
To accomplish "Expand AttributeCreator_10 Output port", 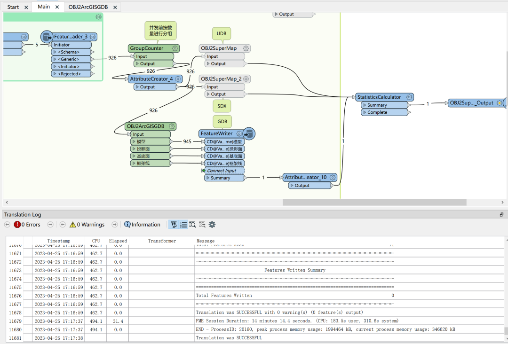I will [292, 186].
